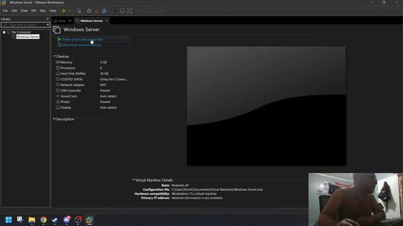Click the Processors device icon
Viewport: 403px width, 226px height.
58,68
